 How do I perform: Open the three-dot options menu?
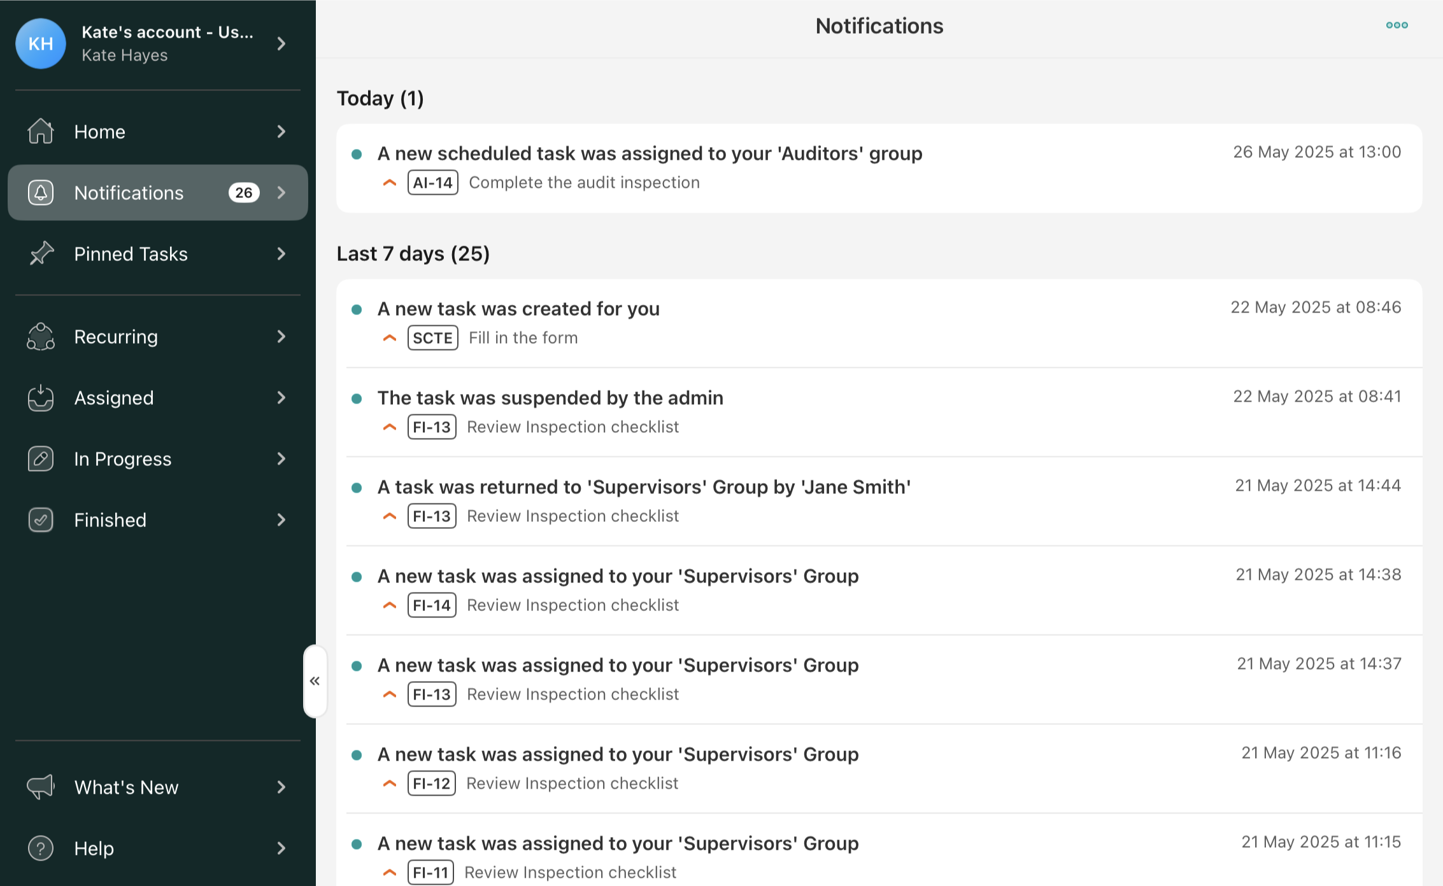tap(1397, 25)
